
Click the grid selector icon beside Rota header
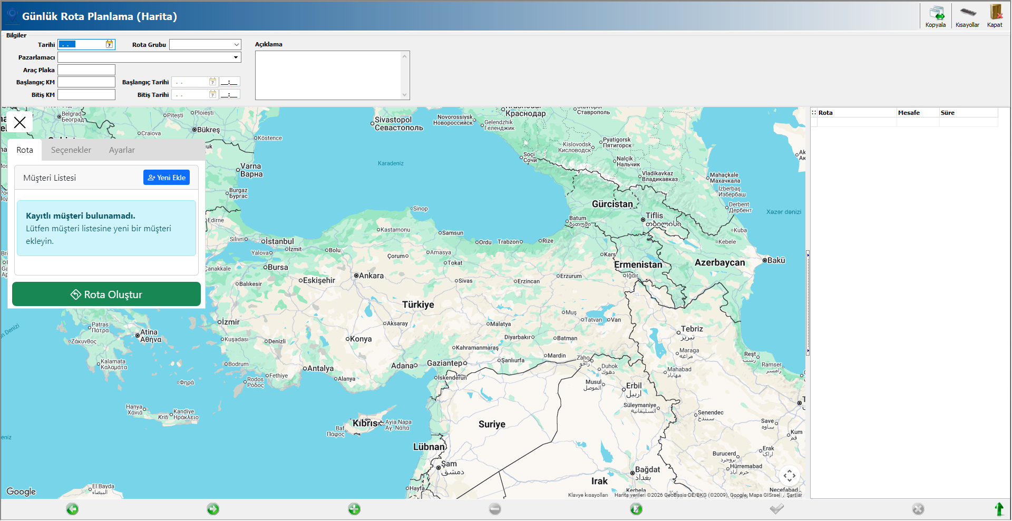814,113
